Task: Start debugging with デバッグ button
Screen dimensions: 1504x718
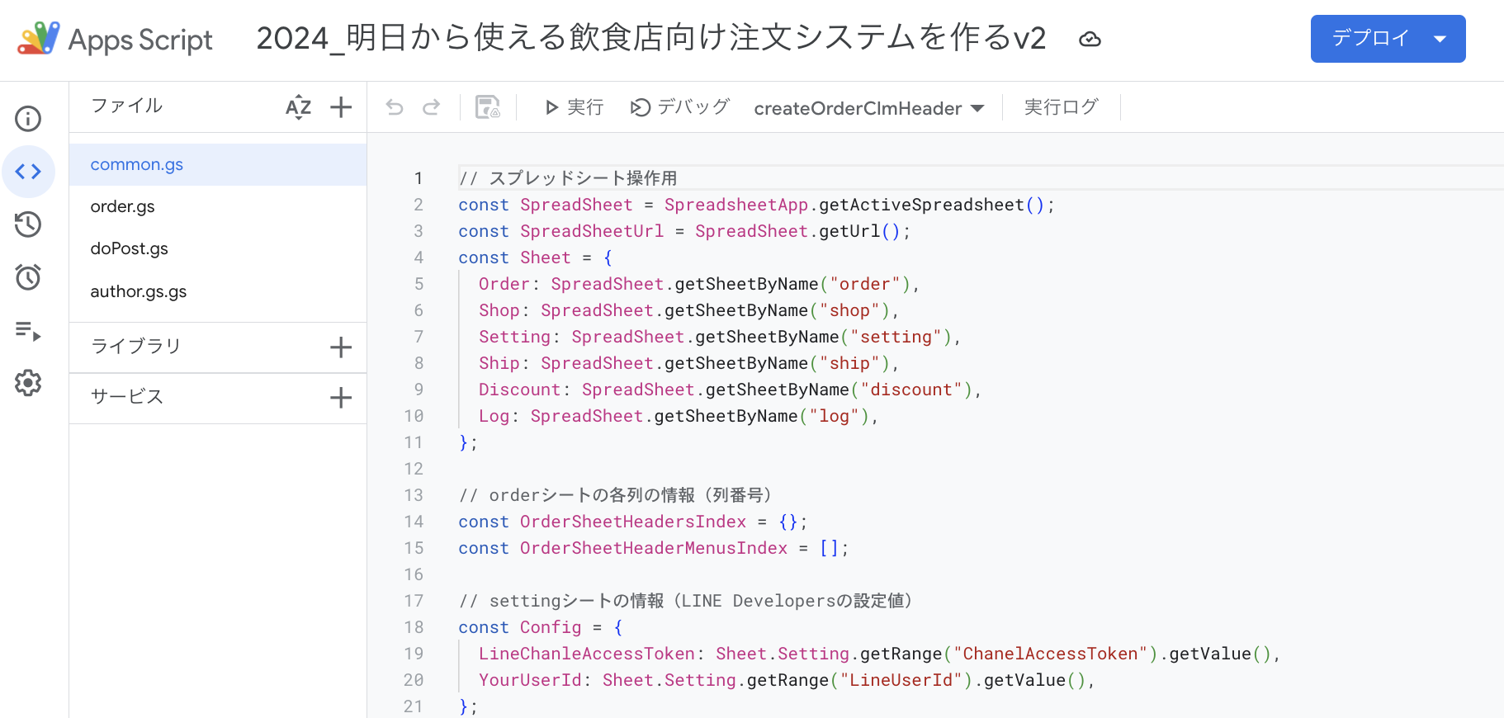Action: [680, 107]
